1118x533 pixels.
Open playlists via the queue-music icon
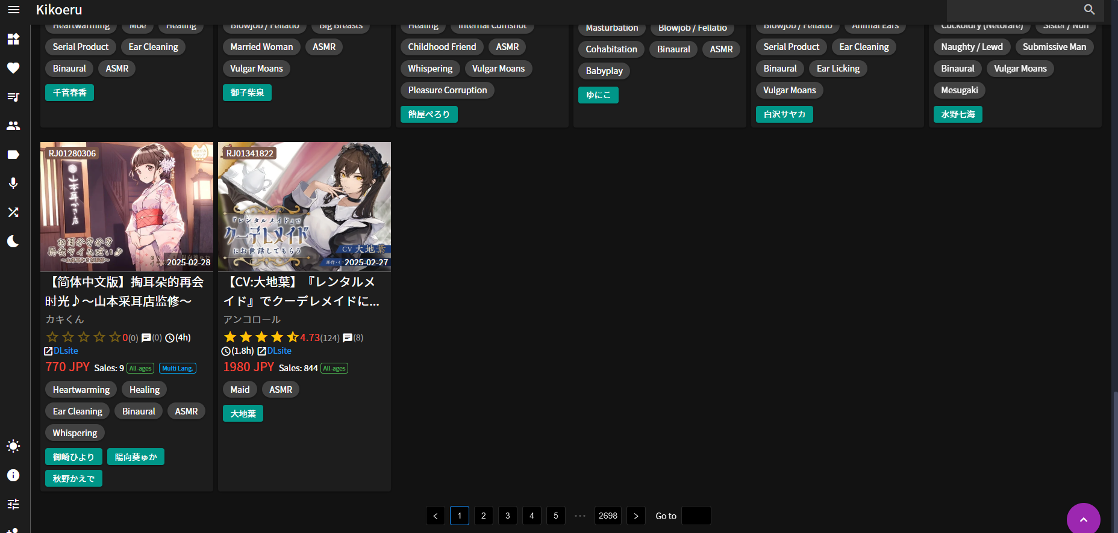pos(13,97)
